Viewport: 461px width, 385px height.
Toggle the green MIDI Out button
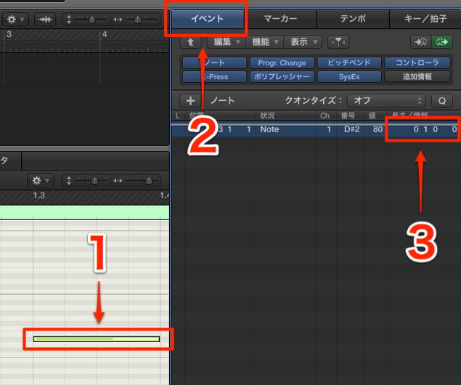click(x=442, y=42)
